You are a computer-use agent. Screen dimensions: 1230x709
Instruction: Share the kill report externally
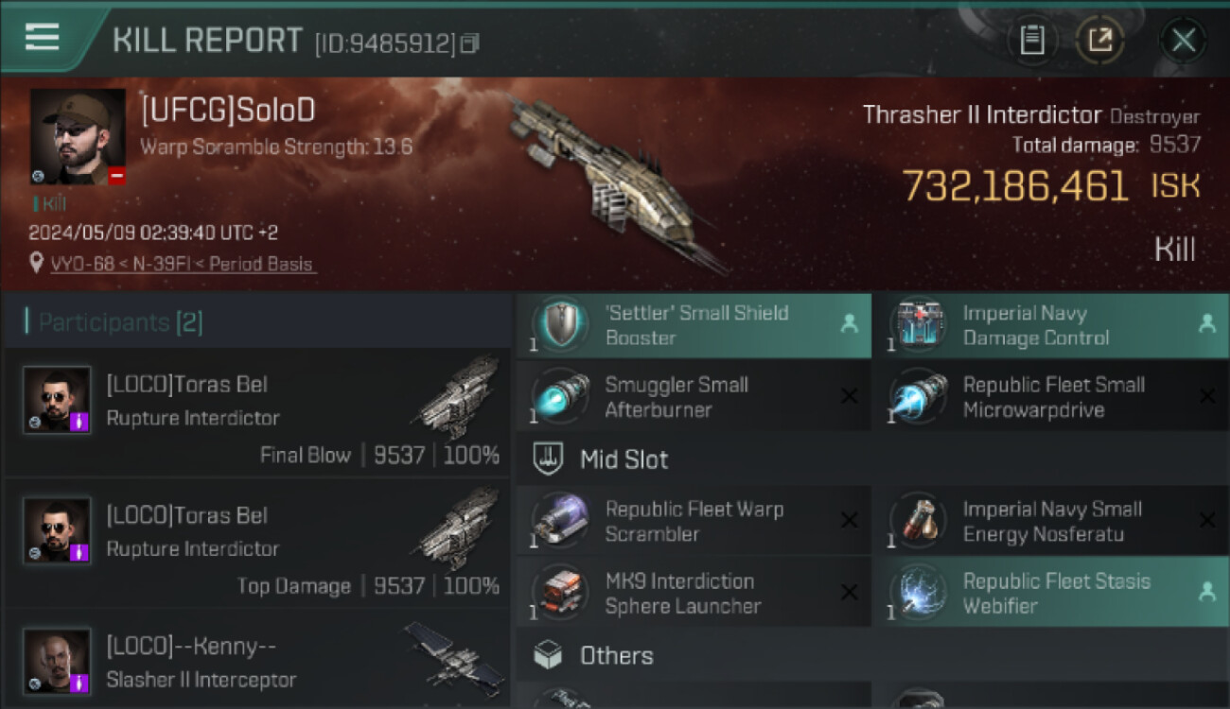1099,40
